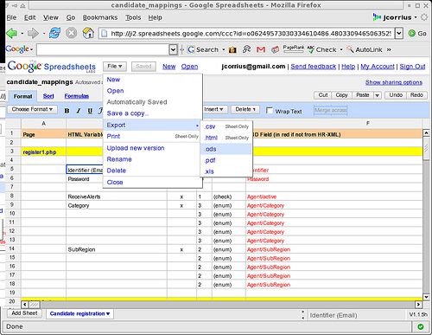Select the ReceiveAlerts cell
Screen dimensions: 432x335
click(x=117, y=196)
